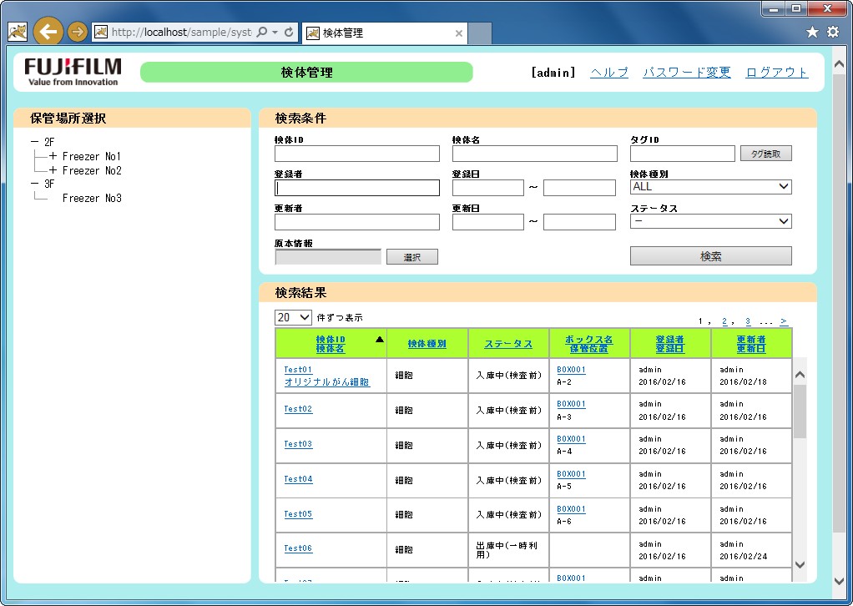Click the タグ読取 button

coord(765,154)
